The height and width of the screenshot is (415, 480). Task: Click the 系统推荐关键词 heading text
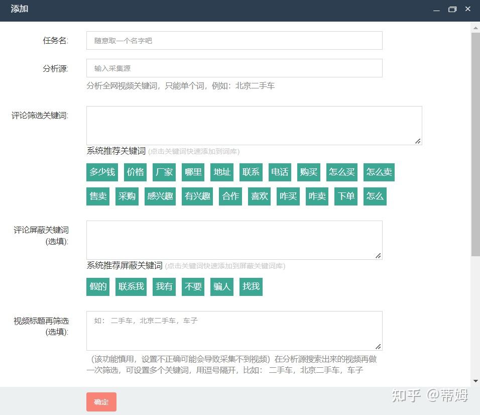(116, 151)
